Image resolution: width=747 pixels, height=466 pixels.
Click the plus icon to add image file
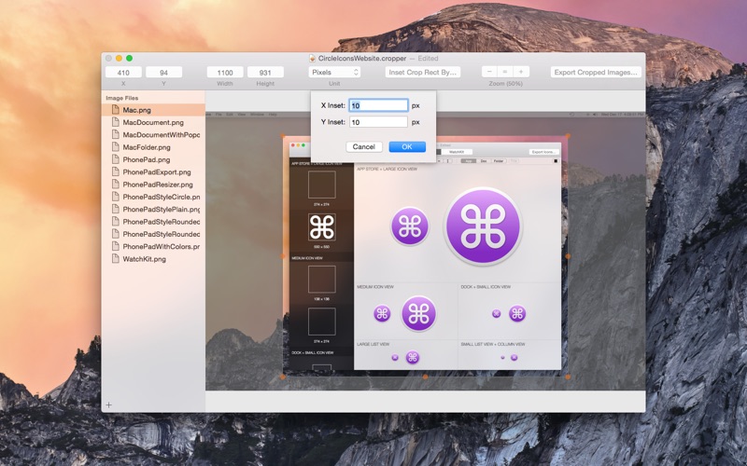[108, 404]
